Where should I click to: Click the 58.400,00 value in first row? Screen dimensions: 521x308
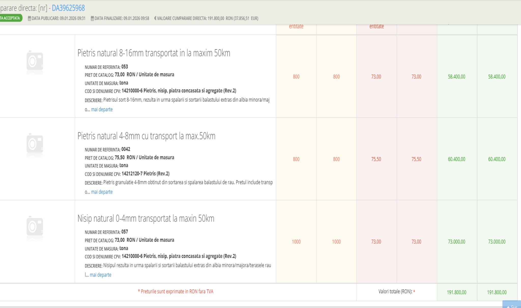tap(456, 77)
